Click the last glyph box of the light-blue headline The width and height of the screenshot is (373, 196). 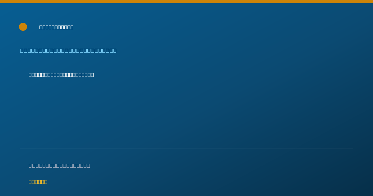click(115, 50)
